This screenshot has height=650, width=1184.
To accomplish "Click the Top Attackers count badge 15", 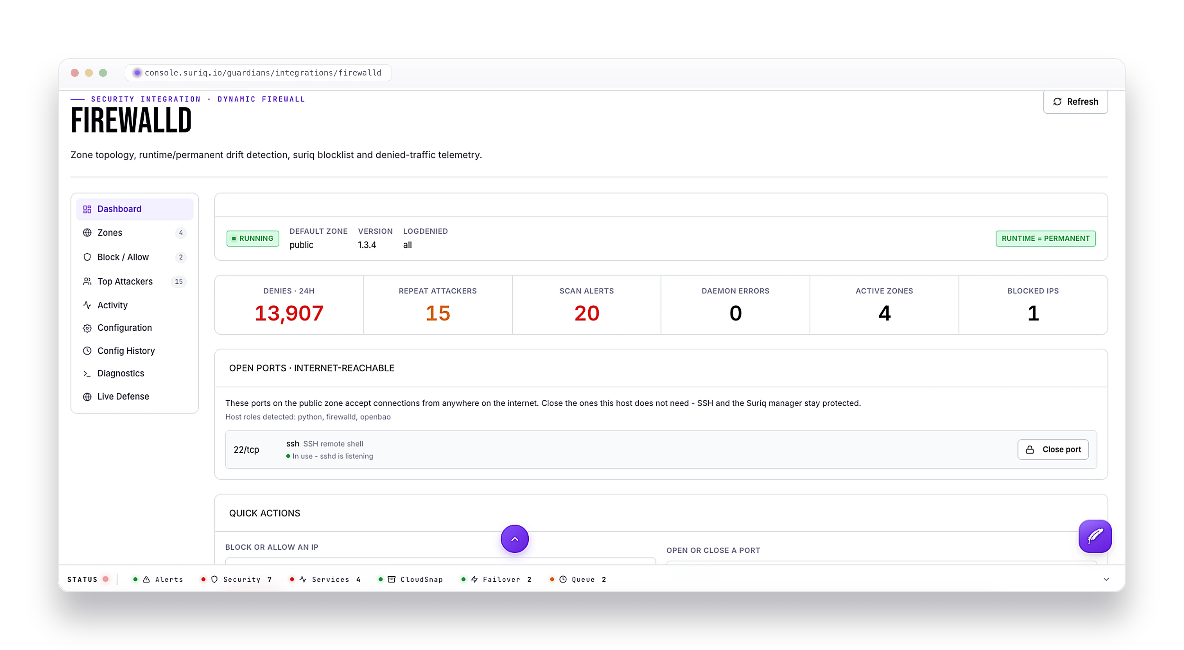I will tap(178, 281).
